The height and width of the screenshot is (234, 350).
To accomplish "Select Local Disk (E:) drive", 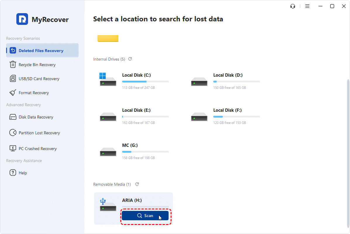I will click(x=136, y=110).
